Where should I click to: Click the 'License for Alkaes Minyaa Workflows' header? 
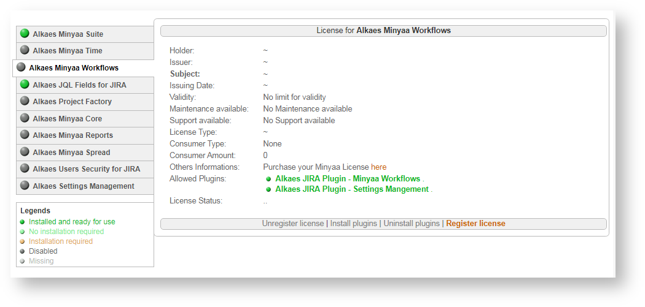[x=383, y=31]
